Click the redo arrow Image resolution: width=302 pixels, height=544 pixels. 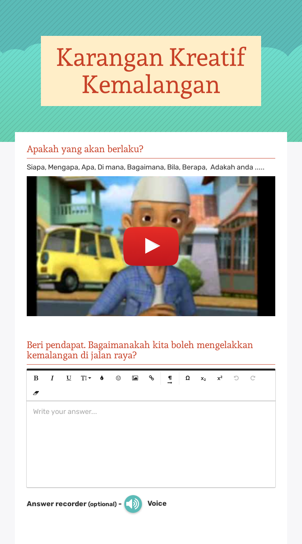pos(253,378)
